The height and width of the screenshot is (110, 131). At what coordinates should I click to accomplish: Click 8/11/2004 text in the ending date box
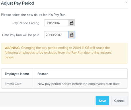pos(53,23)
